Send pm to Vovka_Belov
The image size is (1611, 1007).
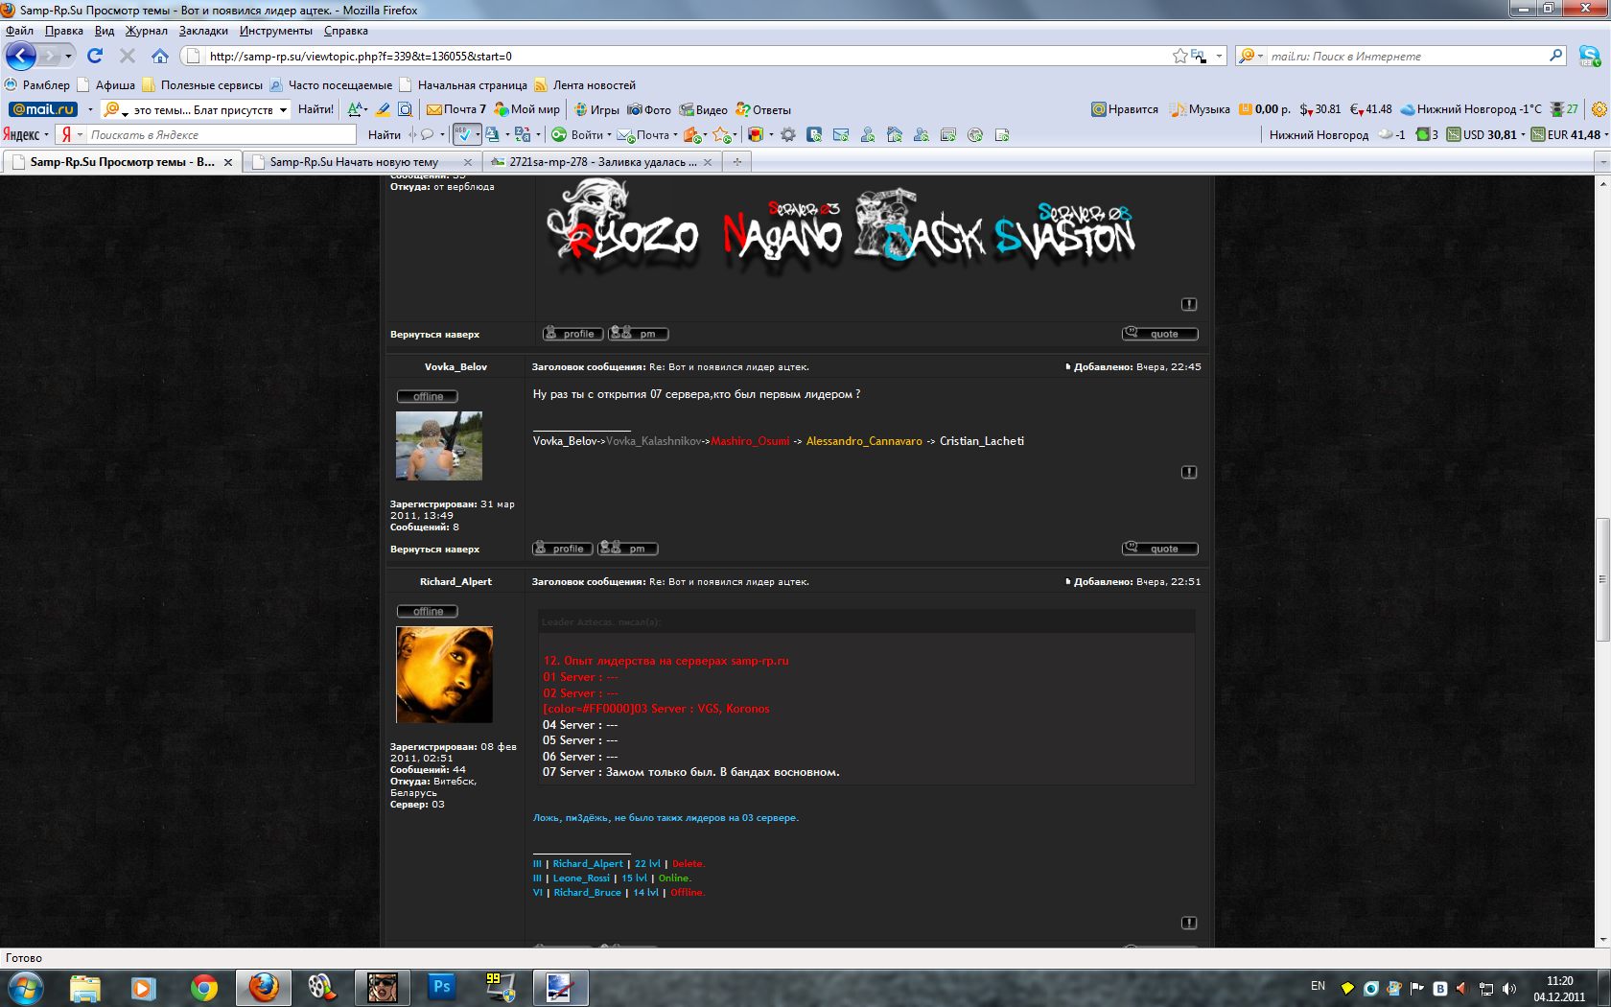[x=628, y=549]
